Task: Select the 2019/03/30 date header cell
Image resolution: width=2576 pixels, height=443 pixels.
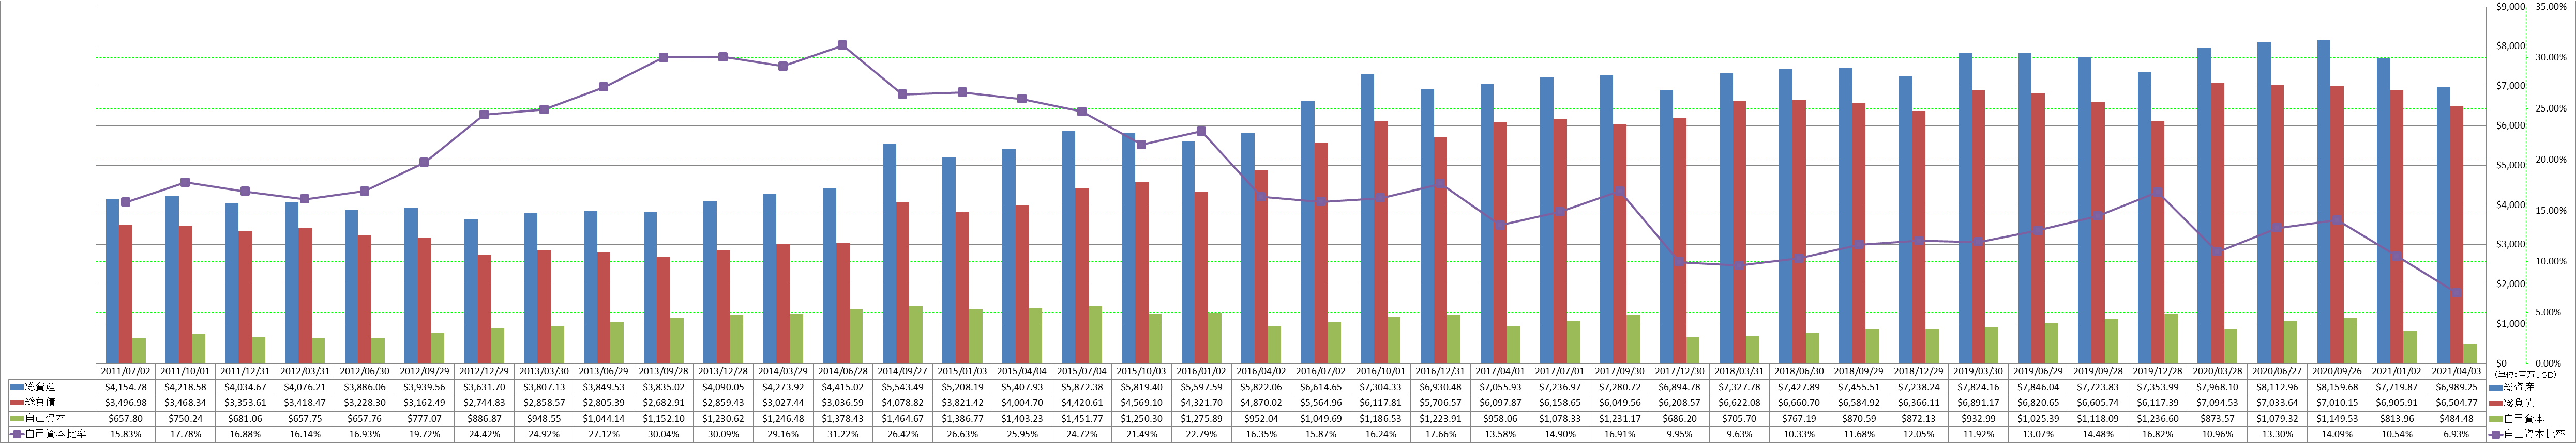Action: click(1978, 371)
